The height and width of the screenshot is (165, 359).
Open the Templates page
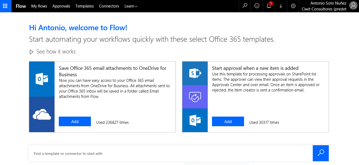(x=84, y=6)
